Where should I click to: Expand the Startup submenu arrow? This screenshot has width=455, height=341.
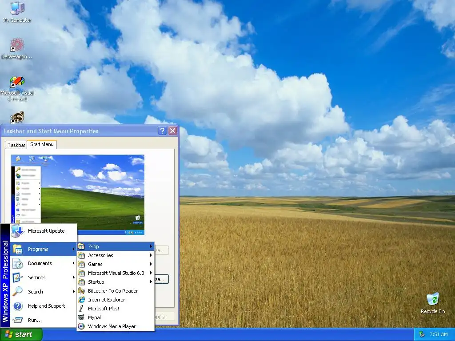[151, 282]
